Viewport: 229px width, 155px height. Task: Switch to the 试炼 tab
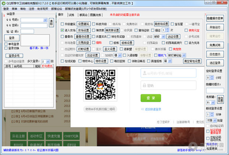click(71, 15)
